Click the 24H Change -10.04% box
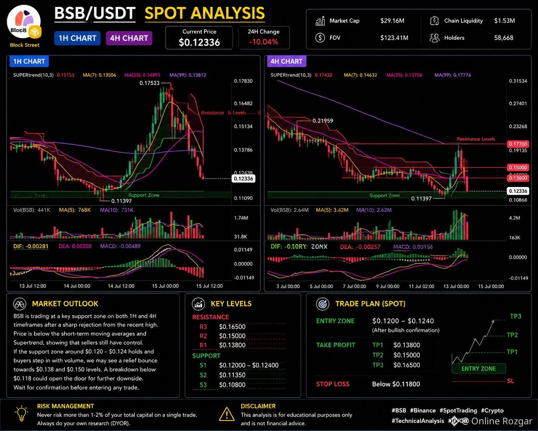The width and height of the screenshot is (538, 431). click(264, 38)
